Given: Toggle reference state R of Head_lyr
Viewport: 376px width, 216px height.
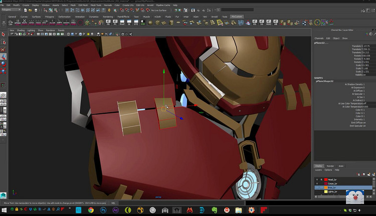Looking at the screenshot, I should 321,179.
